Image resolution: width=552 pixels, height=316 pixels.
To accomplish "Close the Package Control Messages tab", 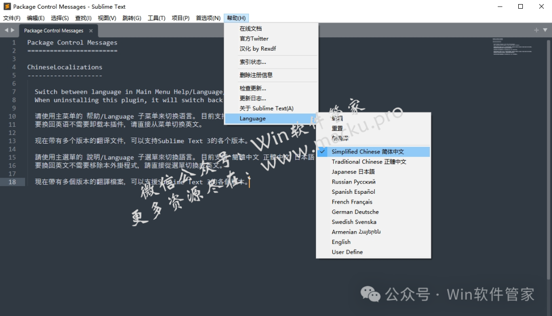I will (x=91, y=31).
